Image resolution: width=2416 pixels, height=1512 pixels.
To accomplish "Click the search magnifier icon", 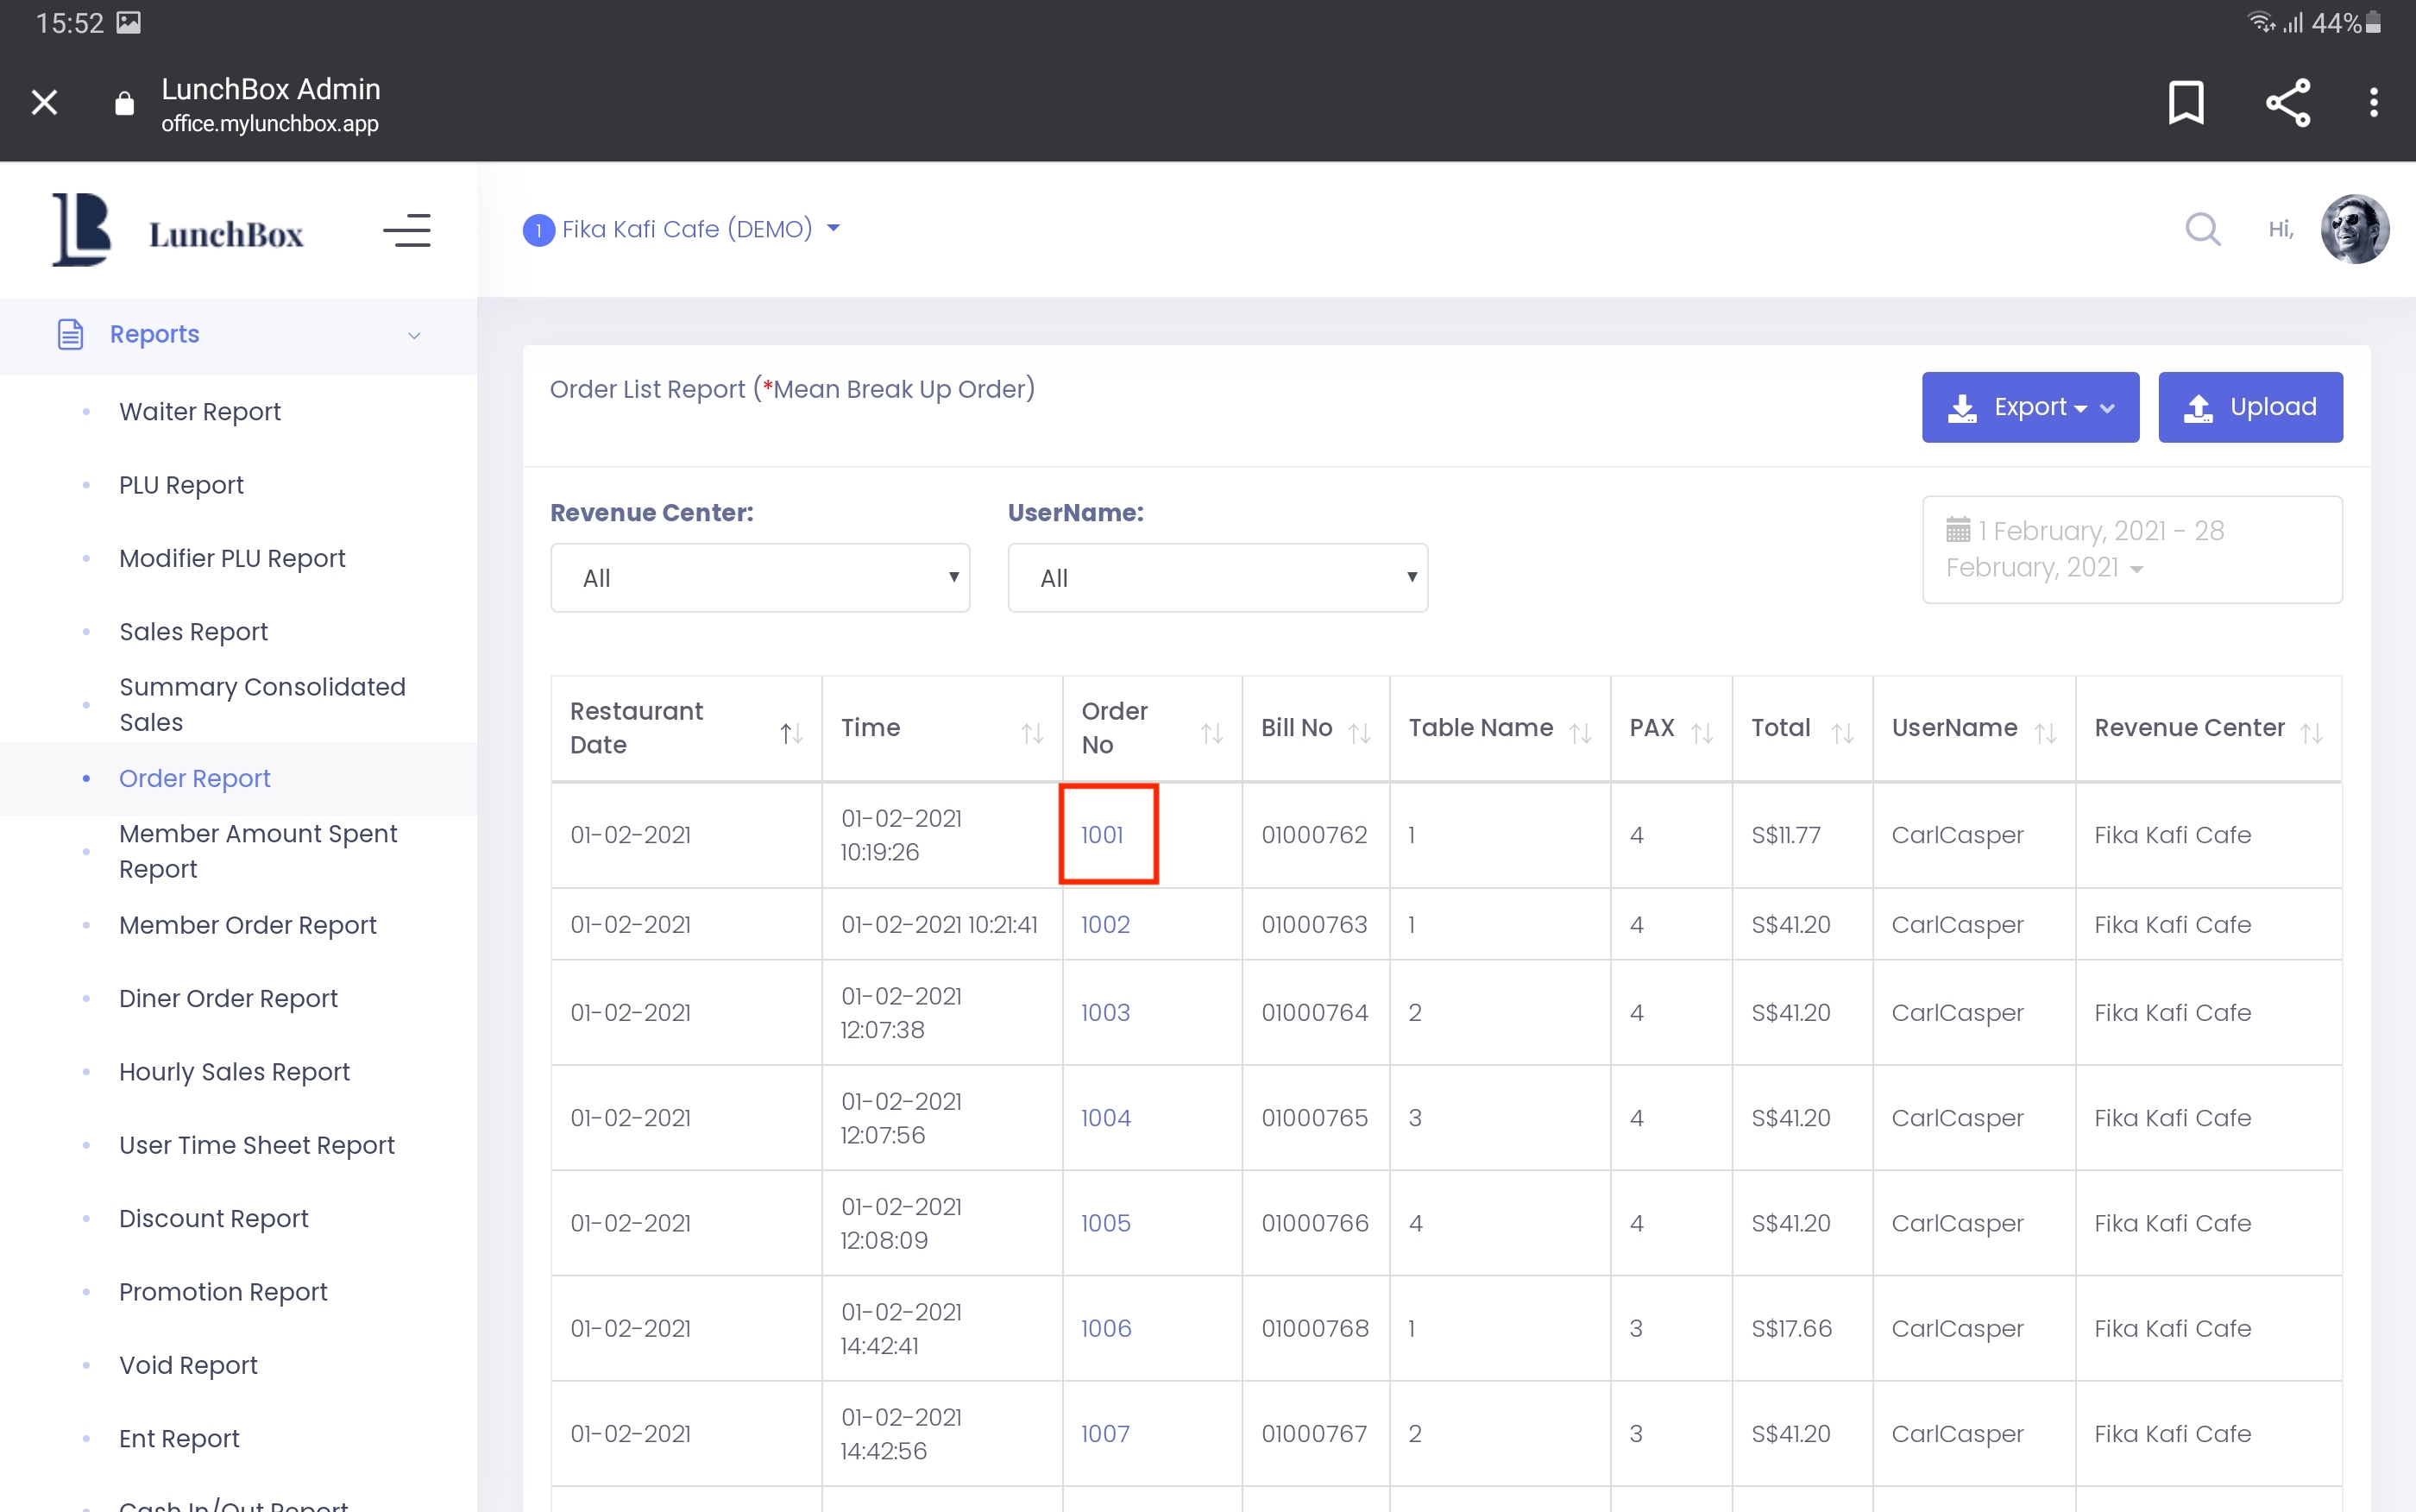I will click(2202, 230).
